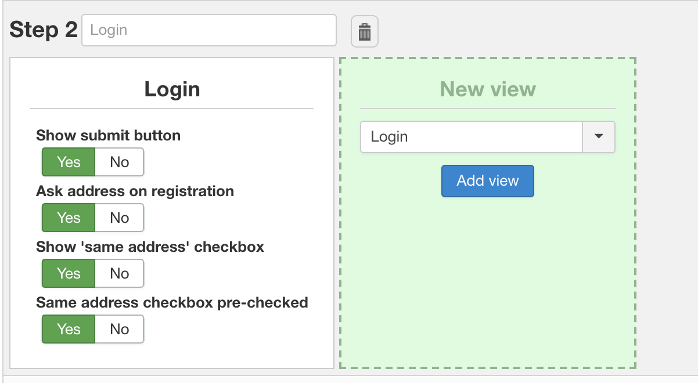
Task: Set Ask address on registration to Yes
Action: 69,218
